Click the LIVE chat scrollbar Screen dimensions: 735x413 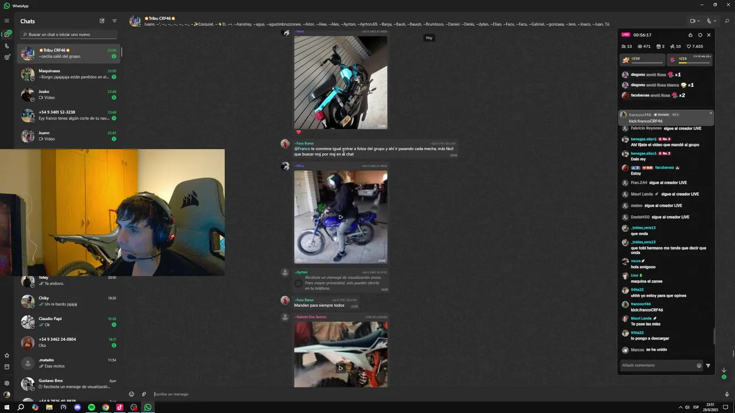click(714, 337)
